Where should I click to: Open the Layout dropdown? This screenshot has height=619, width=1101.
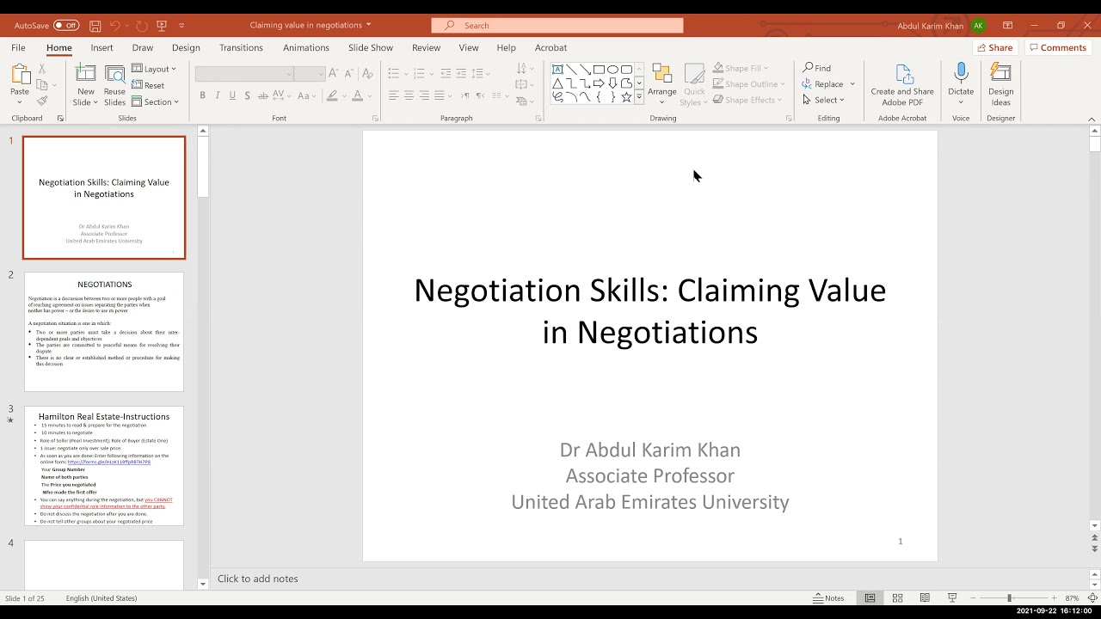[x=154, y=69]
